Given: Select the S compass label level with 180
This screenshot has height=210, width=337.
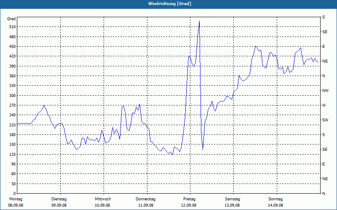Looking at the screenshot, I should pyautogui.click(x=324, y=135).
